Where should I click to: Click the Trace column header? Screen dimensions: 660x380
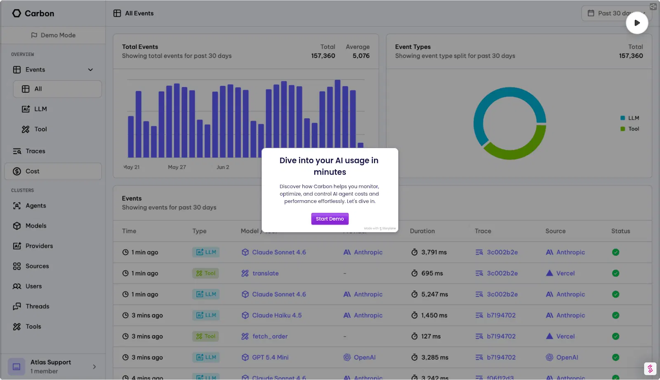point(483,231)
